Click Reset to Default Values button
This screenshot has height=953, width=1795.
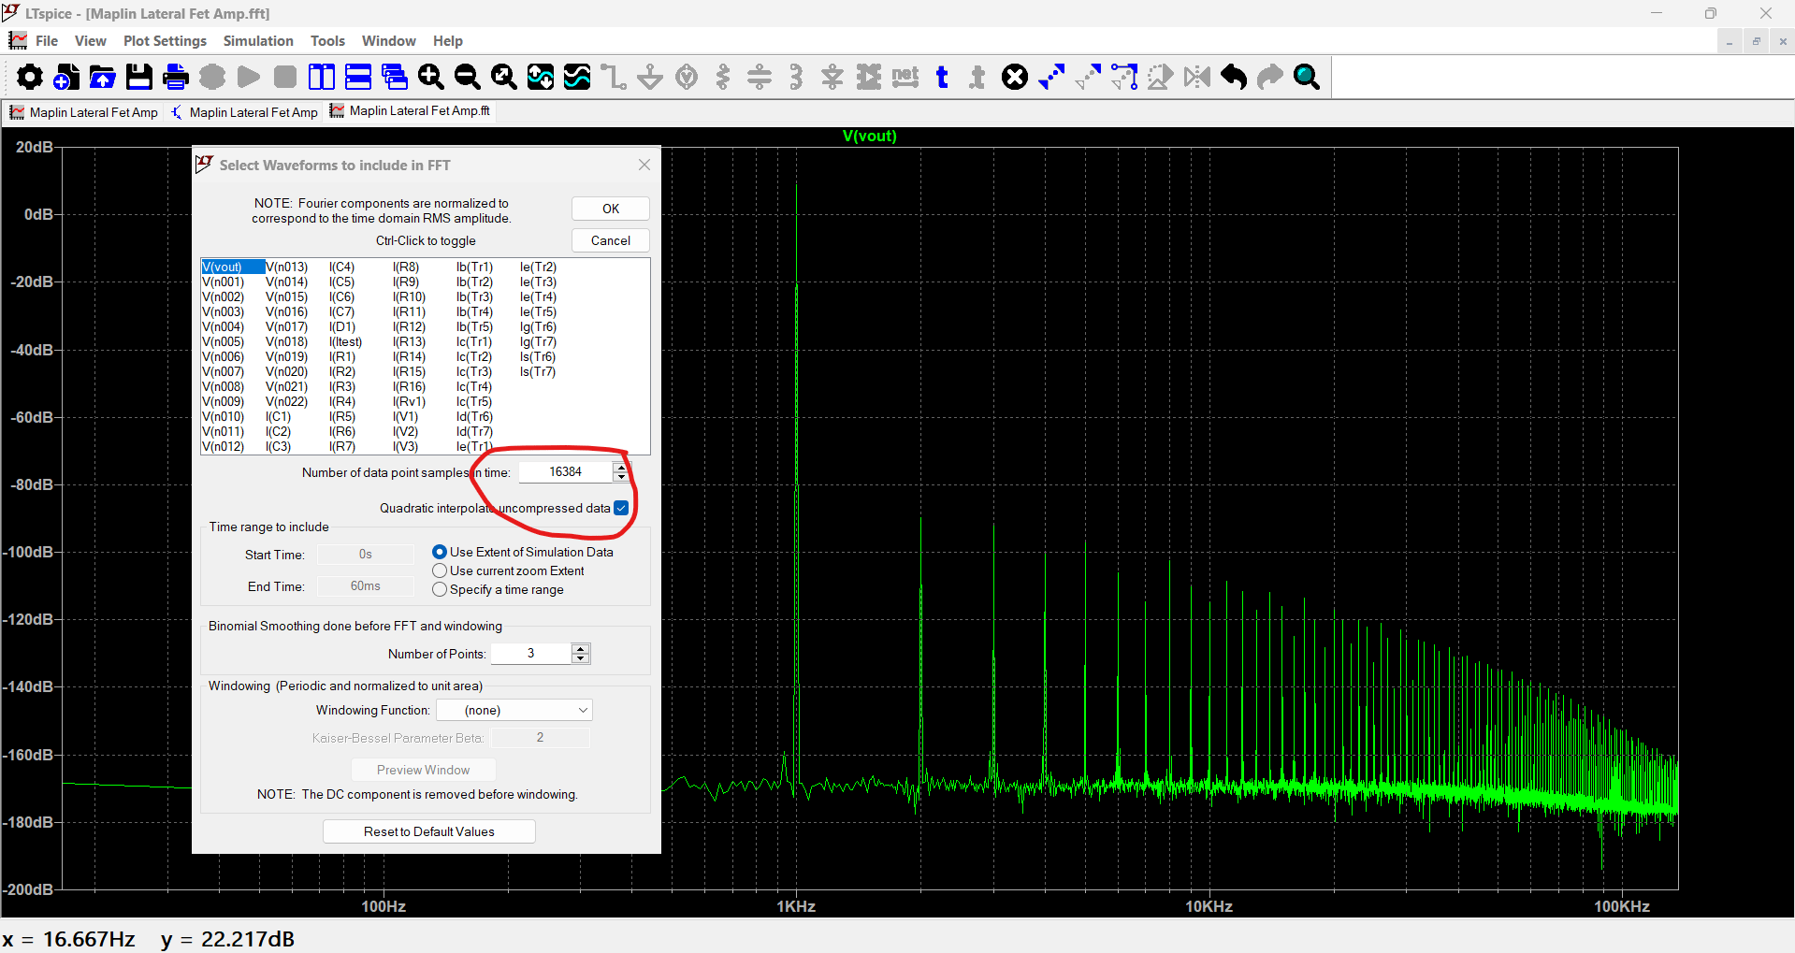429,831
